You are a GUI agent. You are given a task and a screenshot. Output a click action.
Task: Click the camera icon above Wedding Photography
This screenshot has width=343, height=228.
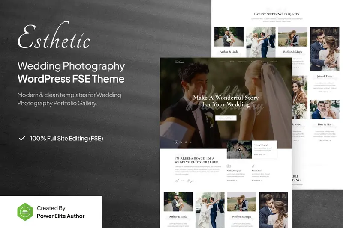(x=229, y=166)
